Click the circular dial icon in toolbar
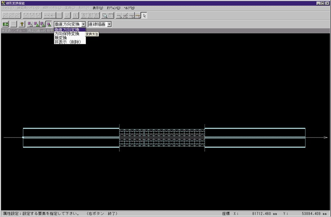 click(76, 15)
